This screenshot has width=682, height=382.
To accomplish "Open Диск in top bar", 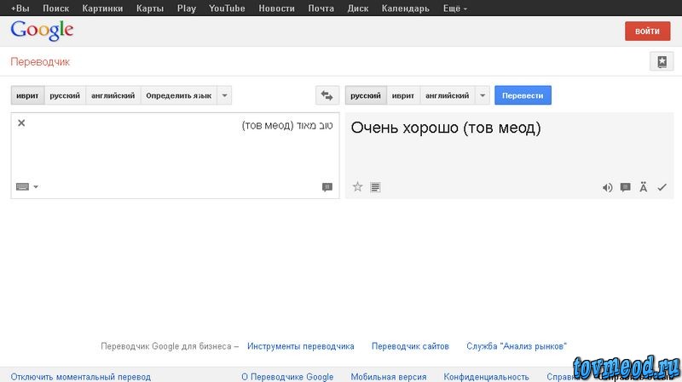I will coord(358,9).
